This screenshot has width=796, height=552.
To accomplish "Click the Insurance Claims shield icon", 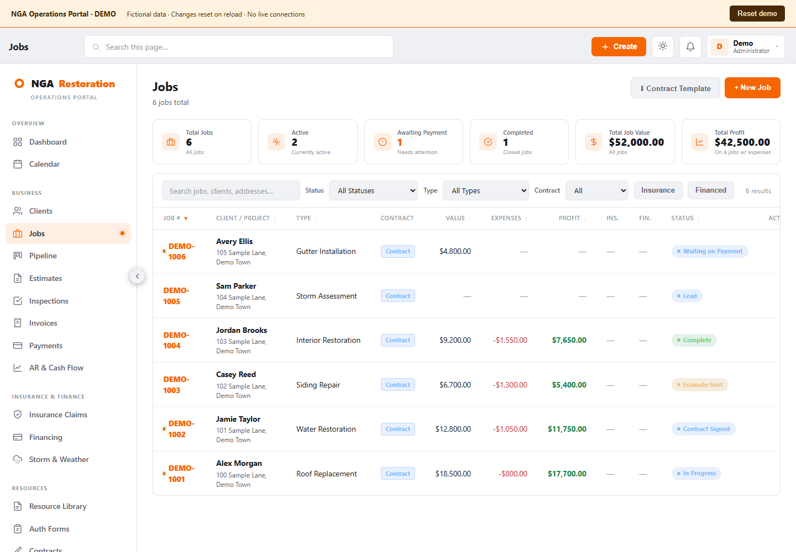I will [x=18, y=415].
